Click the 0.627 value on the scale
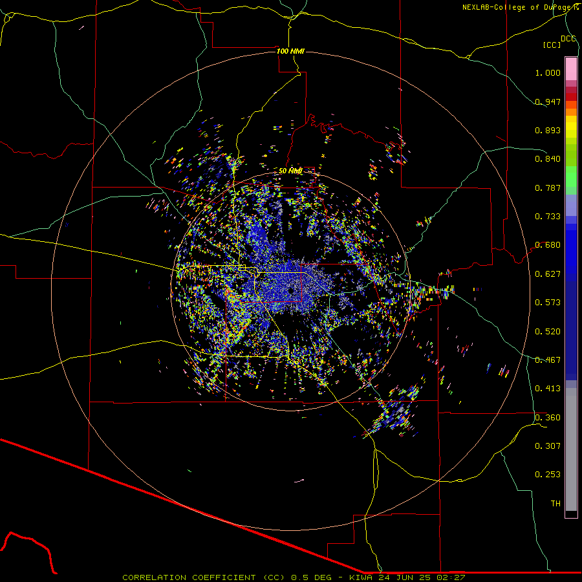The image size is (582, 582). tap(548, 274)
